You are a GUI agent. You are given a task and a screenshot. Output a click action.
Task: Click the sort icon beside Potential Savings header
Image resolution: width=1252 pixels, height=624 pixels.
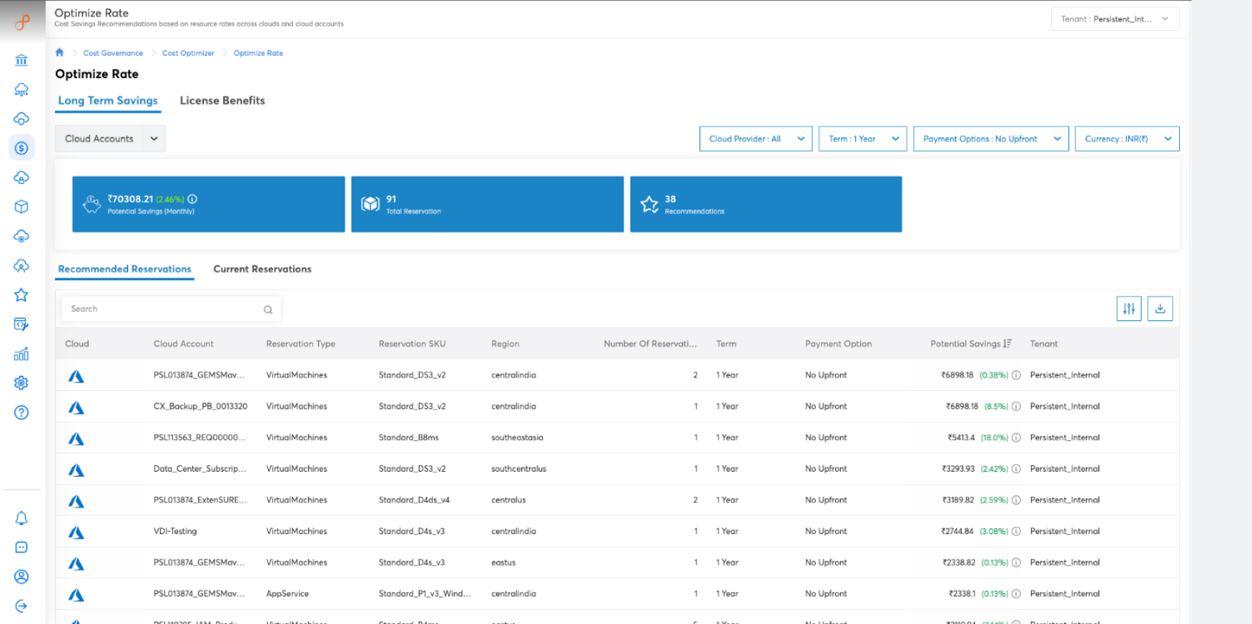(x=1007, y=344)
